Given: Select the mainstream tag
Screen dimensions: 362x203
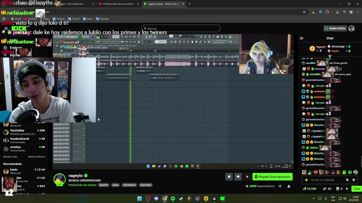Looking at the screenshot, I should coord(129,185).
